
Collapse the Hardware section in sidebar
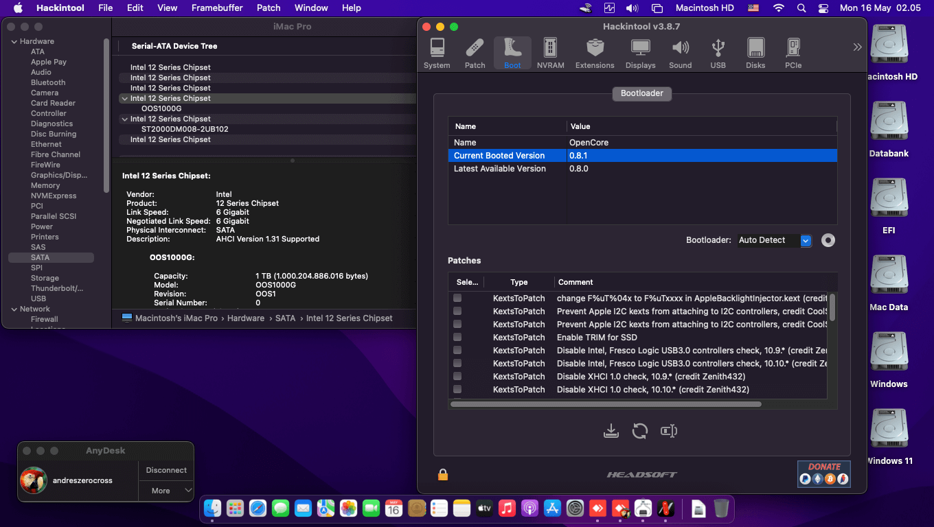pyautogui.click(x=14, y=42)
